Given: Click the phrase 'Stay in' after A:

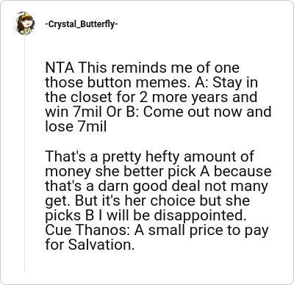Looking at the screenshot, I should coord(235,83).
